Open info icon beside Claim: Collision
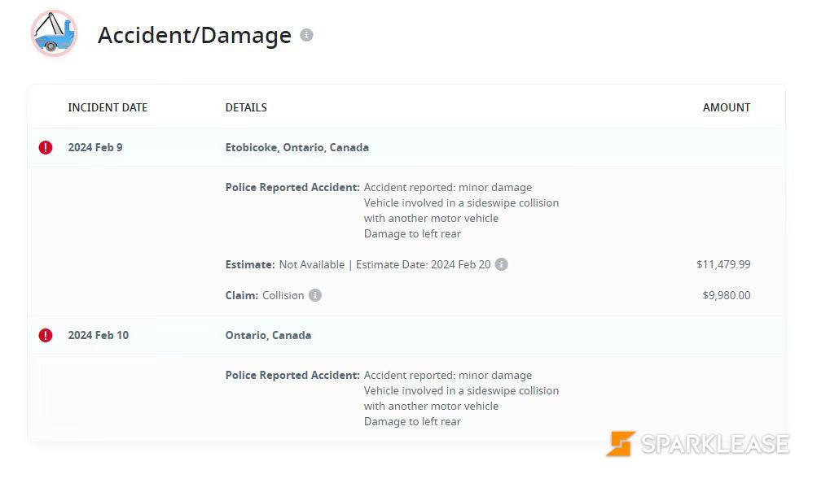 [x=314, y=295]
